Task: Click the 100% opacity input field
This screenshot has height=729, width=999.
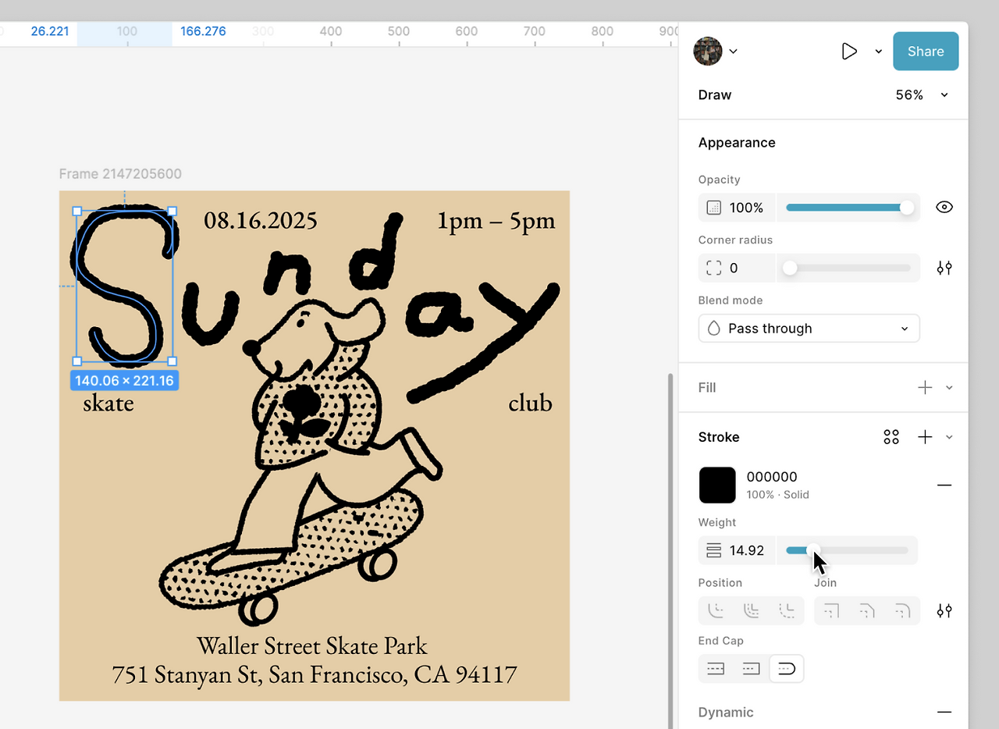Action: coord(737,208)
